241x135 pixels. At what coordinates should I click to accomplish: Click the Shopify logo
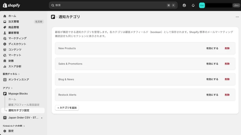pyautogui.click(x=11, y=5)
